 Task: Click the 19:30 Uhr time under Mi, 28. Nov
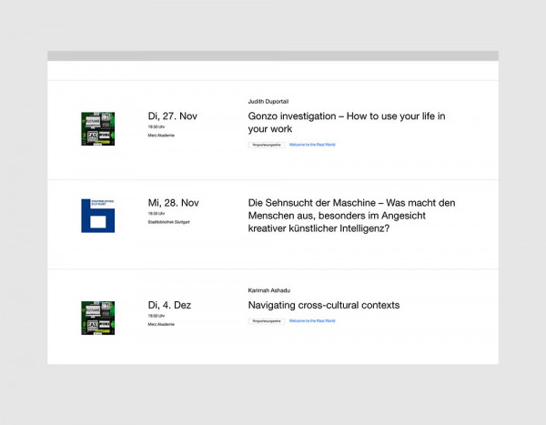tap(157, 214)
